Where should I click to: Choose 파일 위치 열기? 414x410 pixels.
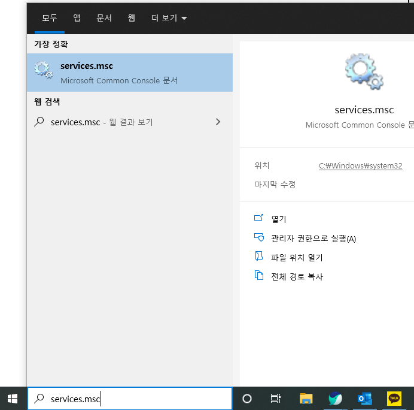tap(297, 257)
